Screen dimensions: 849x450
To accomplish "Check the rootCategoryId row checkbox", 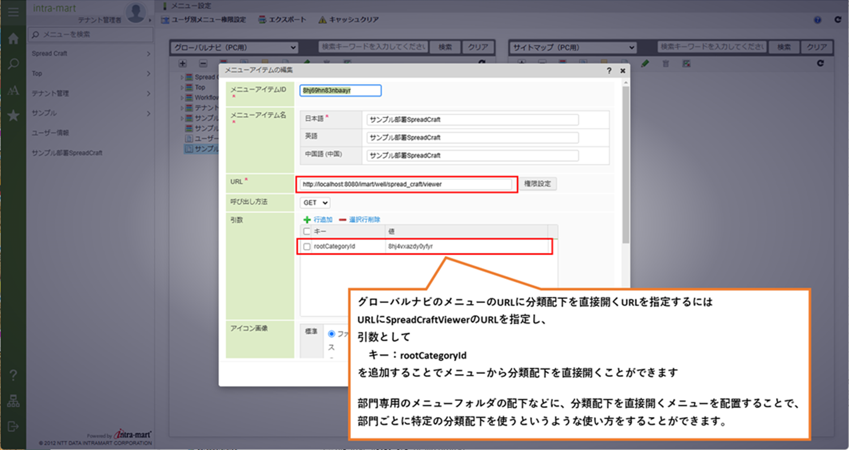I will 307,247.
